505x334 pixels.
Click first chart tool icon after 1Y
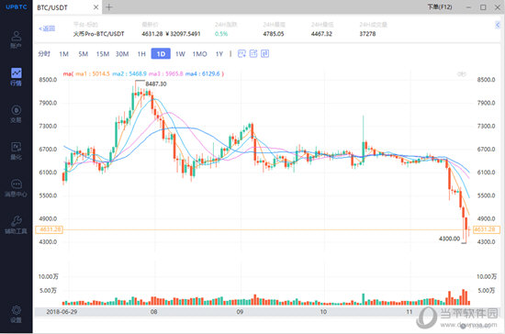[x=241, y=54]
